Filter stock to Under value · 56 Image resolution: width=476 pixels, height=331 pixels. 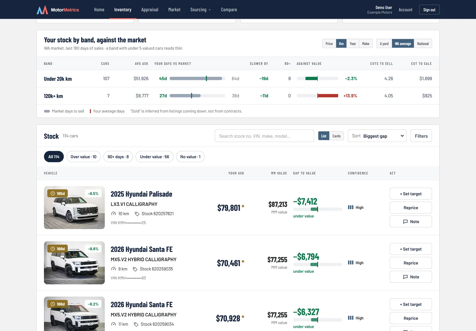click(154, 157)
